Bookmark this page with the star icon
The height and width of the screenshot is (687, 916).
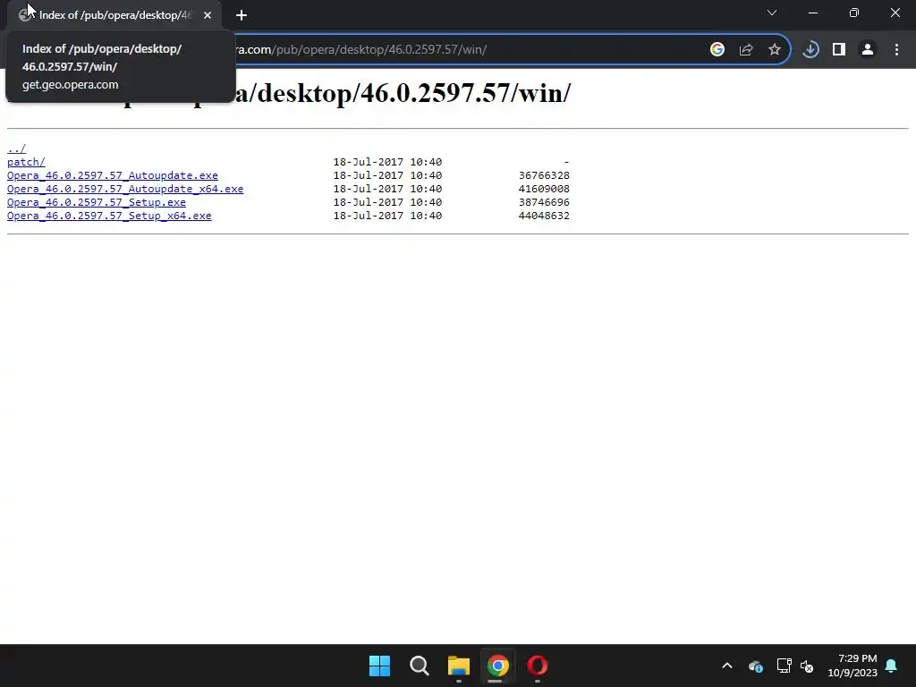coord(775,50)
